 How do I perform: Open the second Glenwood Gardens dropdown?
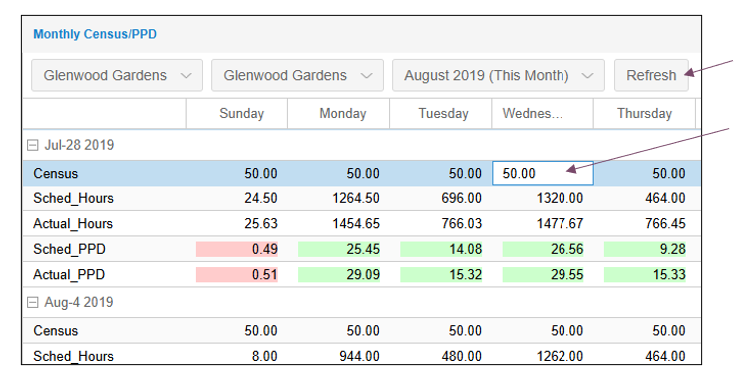(297, 75)
